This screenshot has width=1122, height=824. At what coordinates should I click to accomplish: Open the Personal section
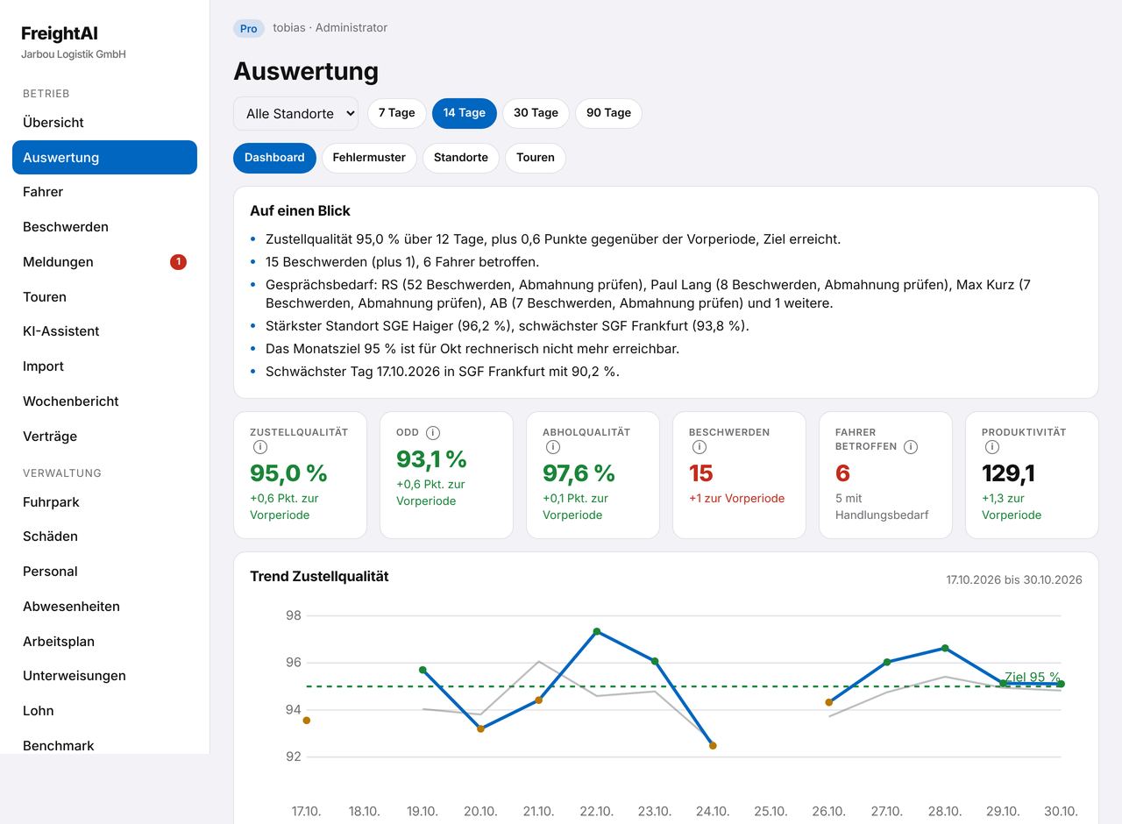[x=104, y=572]
